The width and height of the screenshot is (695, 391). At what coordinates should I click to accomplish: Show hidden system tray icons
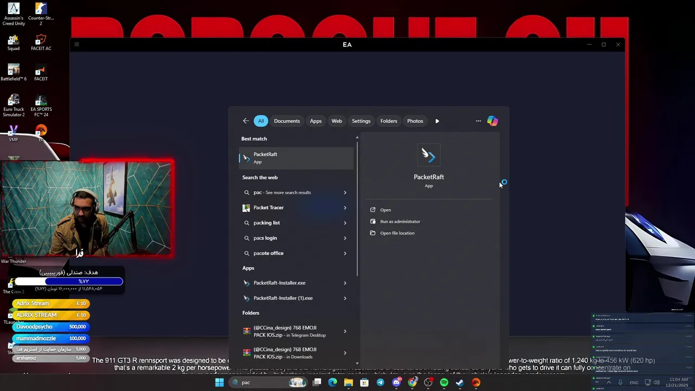pyautogui.click(x=609, y=382)
